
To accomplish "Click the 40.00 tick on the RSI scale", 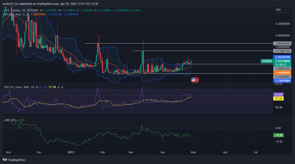I will [x=279, y=107].
